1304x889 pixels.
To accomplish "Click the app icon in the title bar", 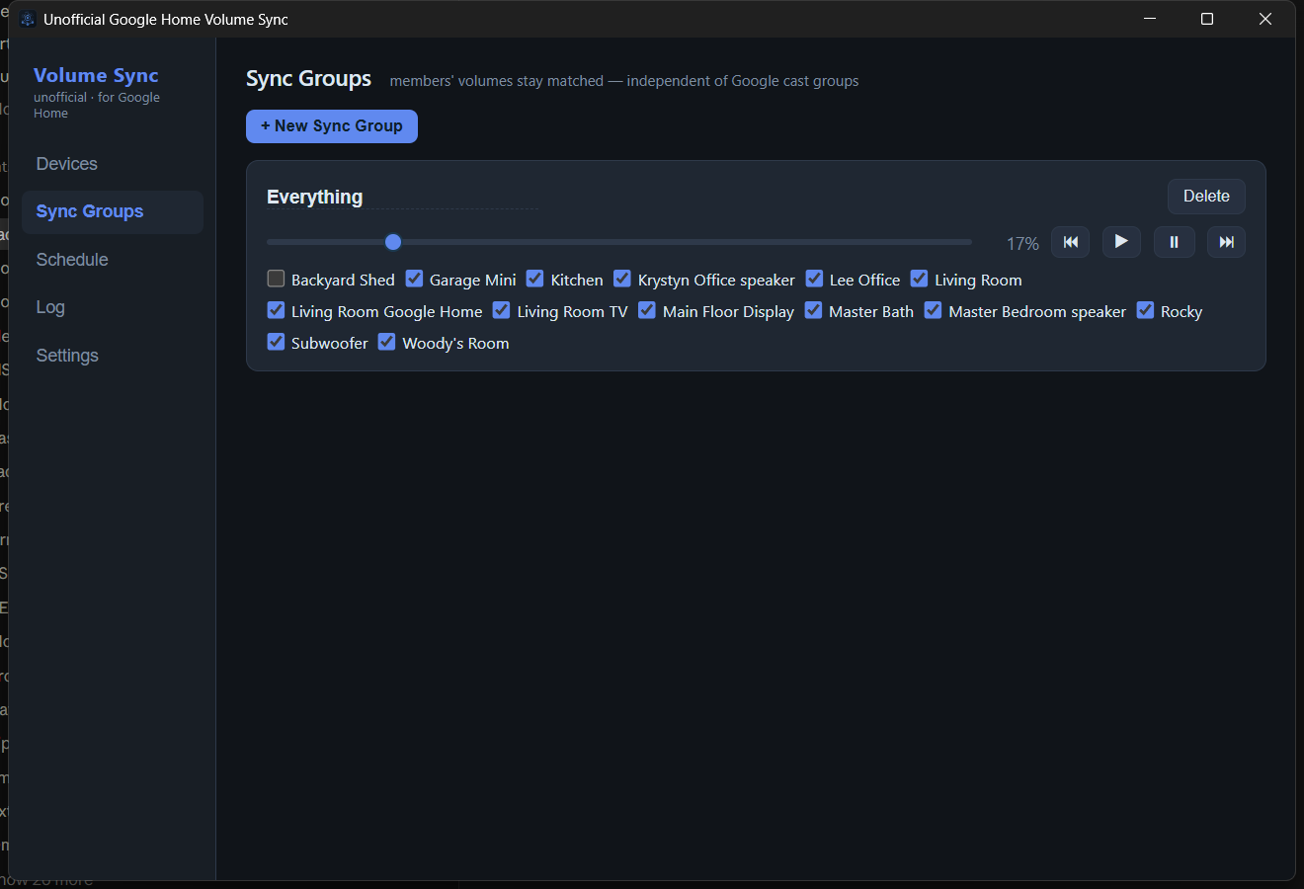I will 28,20.
